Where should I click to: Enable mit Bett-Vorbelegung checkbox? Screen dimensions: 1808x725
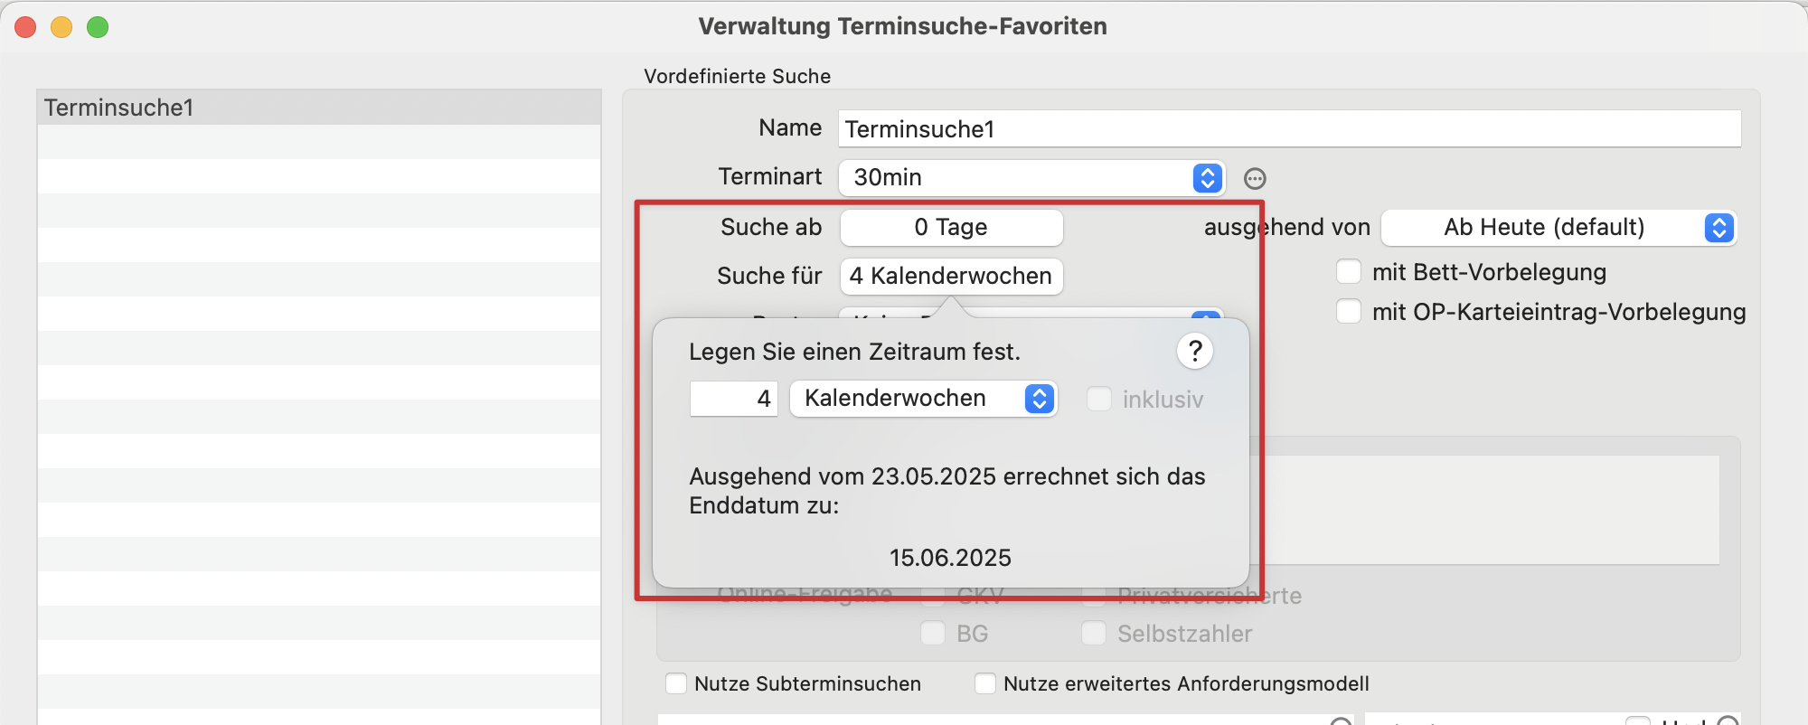click(x=1349, y=272)
